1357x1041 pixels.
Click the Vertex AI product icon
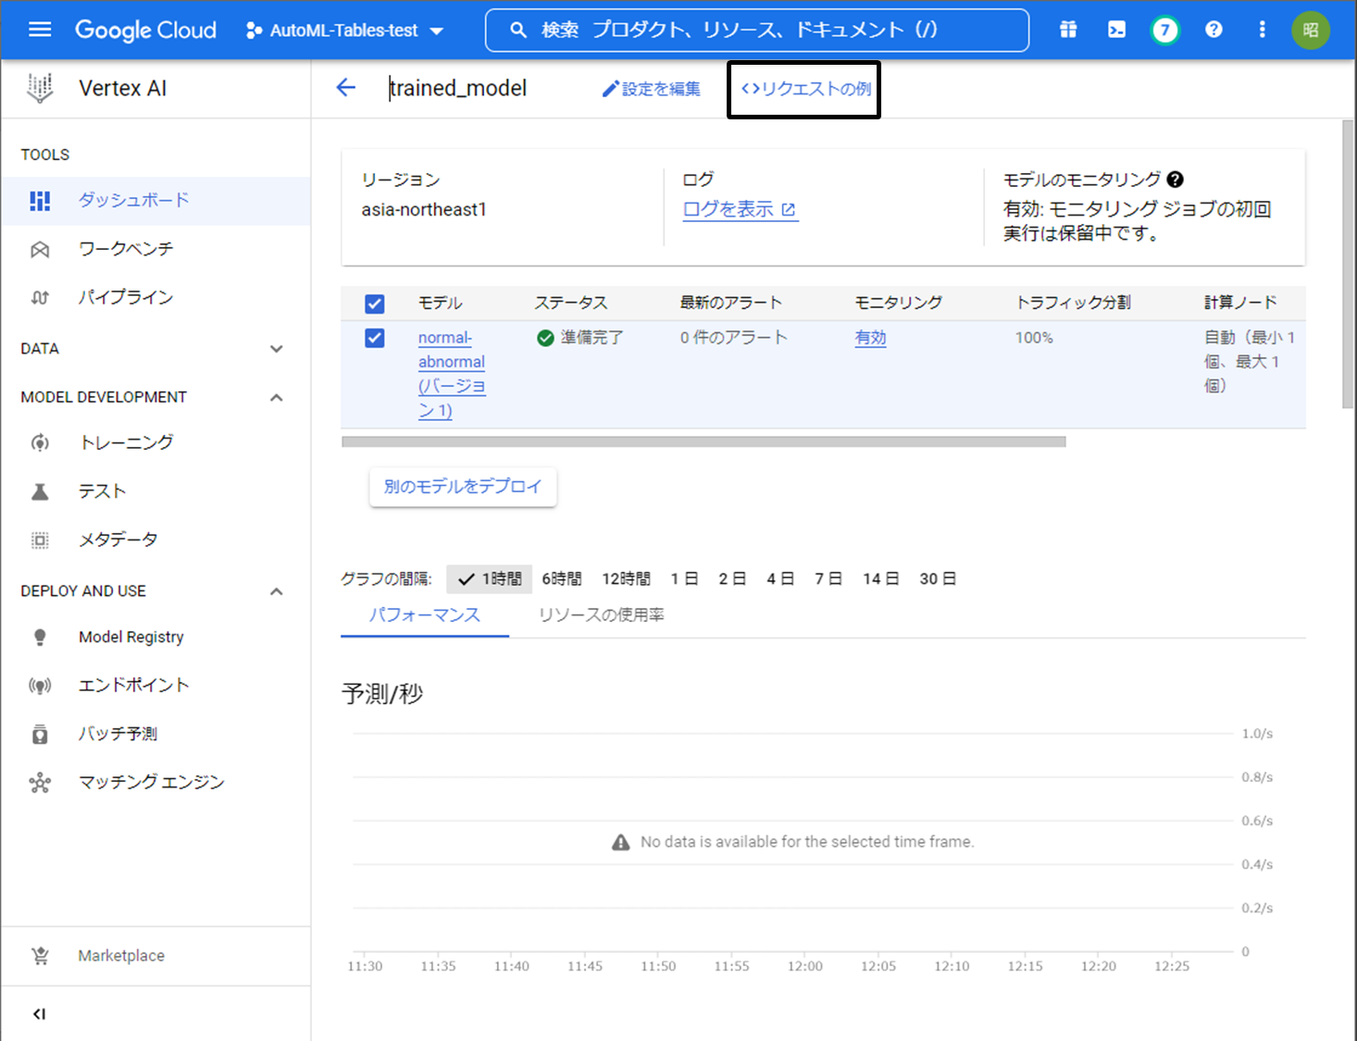40,88
